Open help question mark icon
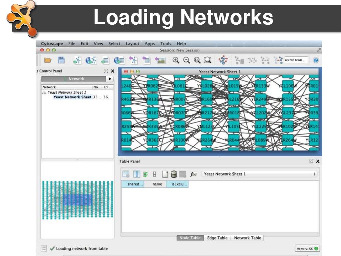Screen dimensions: 341x256 click(x=316, y=60)
